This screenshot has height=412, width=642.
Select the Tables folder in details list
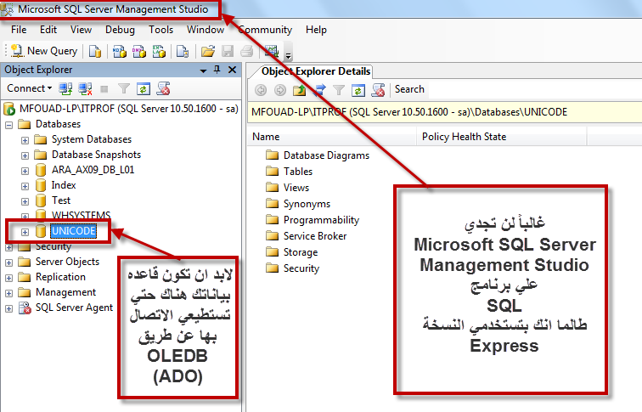pos(298,172)
